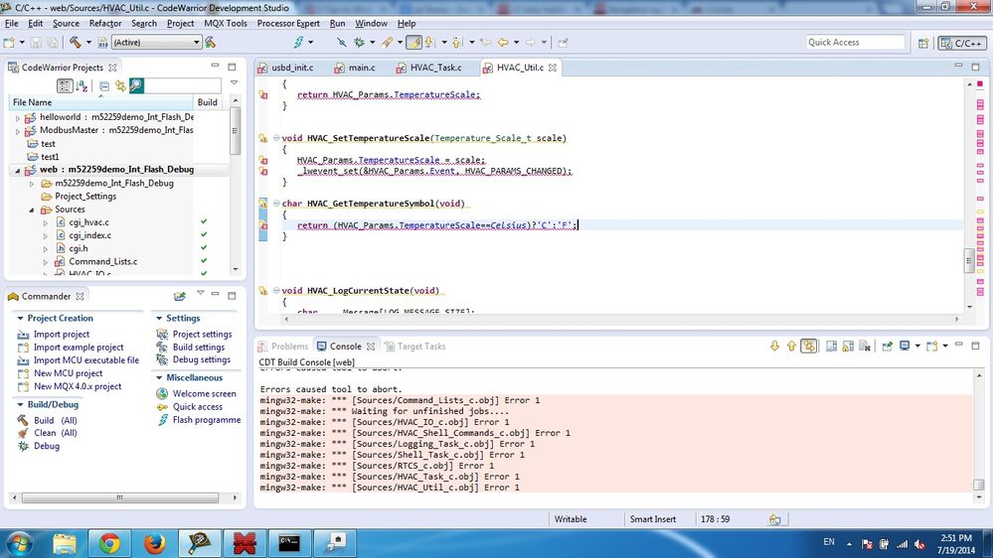
Task: Click the binary build target icon beside (Active)
Action: pos(102,43)
